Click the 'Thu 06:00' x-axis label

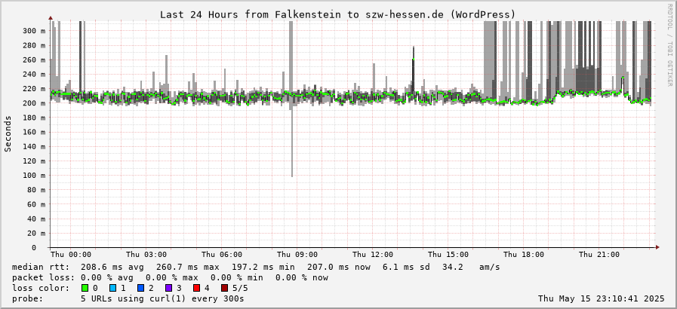(x=222, y=255)
